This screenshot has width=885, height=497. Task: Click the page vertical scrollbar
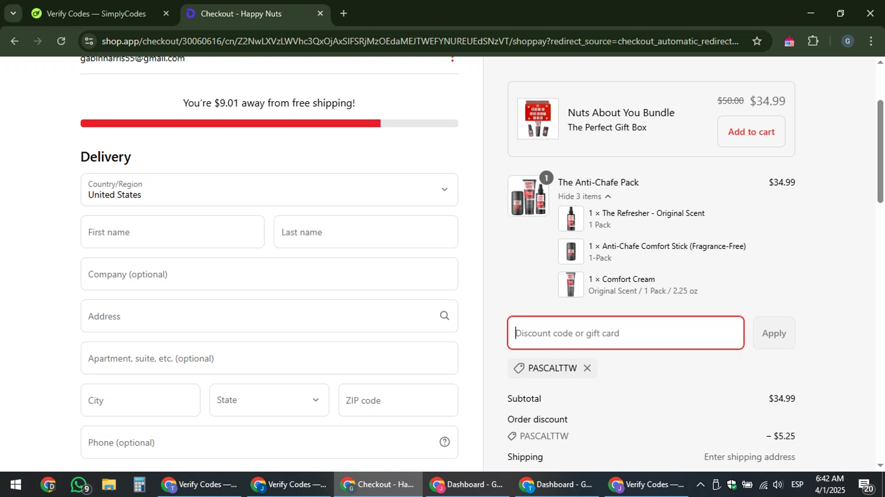880,151
